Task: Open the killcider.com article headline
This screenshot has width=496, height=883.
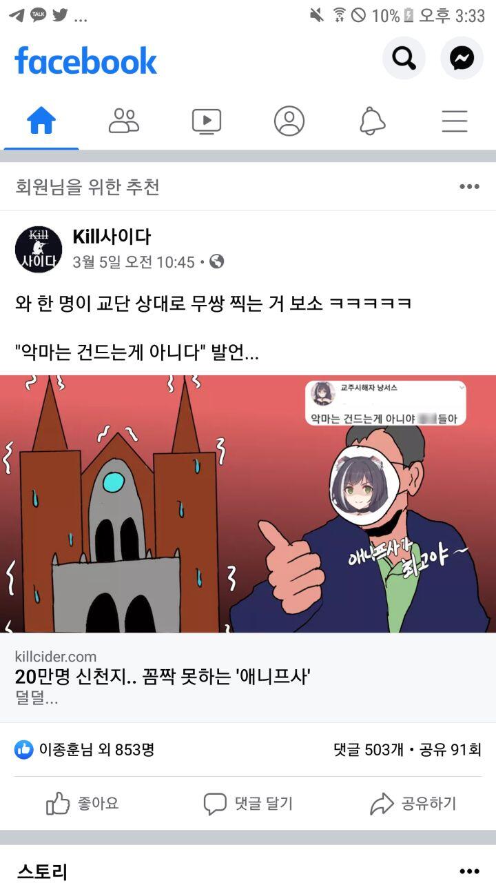Action: coord(163,677)
